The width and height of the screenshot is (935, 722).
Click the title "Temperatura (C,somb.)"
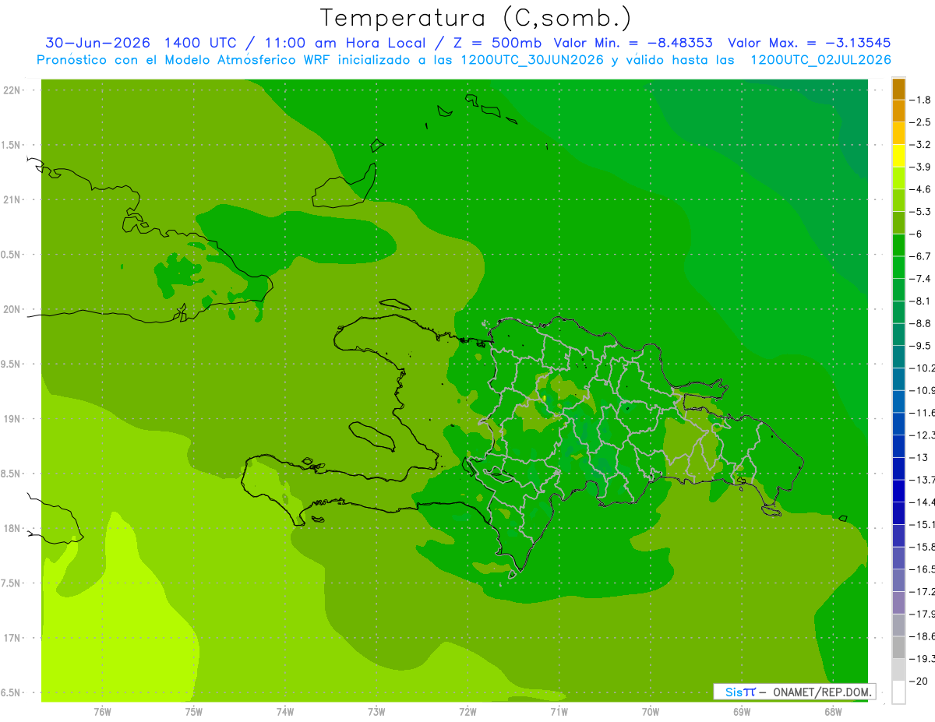(x=476, y=18)
